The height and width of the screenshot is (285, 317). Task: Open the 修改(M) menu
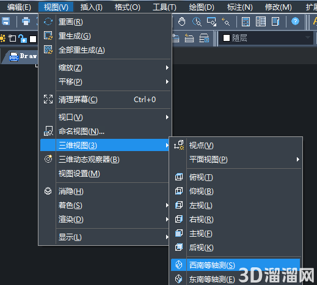[x=279, y=7]
